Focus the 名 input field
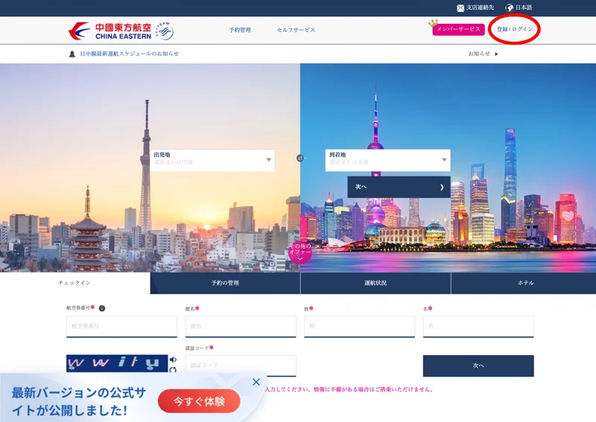This screenshot has width=596, height=422. point(478,326)
